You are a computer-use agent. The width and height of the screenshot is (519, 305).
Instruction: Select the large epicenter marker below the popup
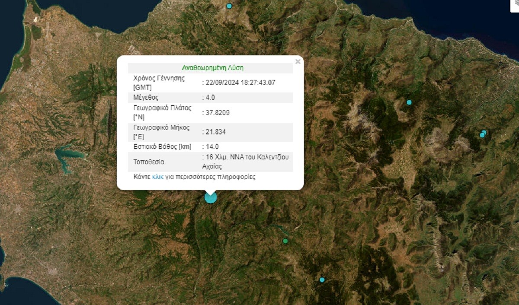click(210, 197)
